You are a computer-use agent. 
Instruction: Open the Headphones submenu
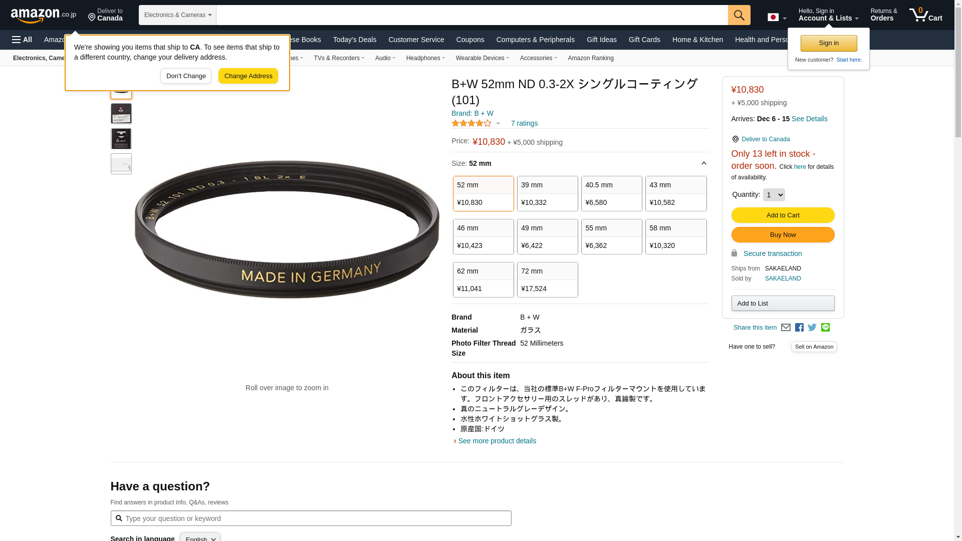425,58
